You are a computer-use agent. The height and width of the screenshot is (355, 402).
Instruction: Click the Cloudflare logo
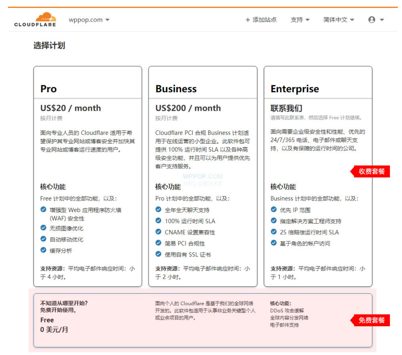point(35,20)
